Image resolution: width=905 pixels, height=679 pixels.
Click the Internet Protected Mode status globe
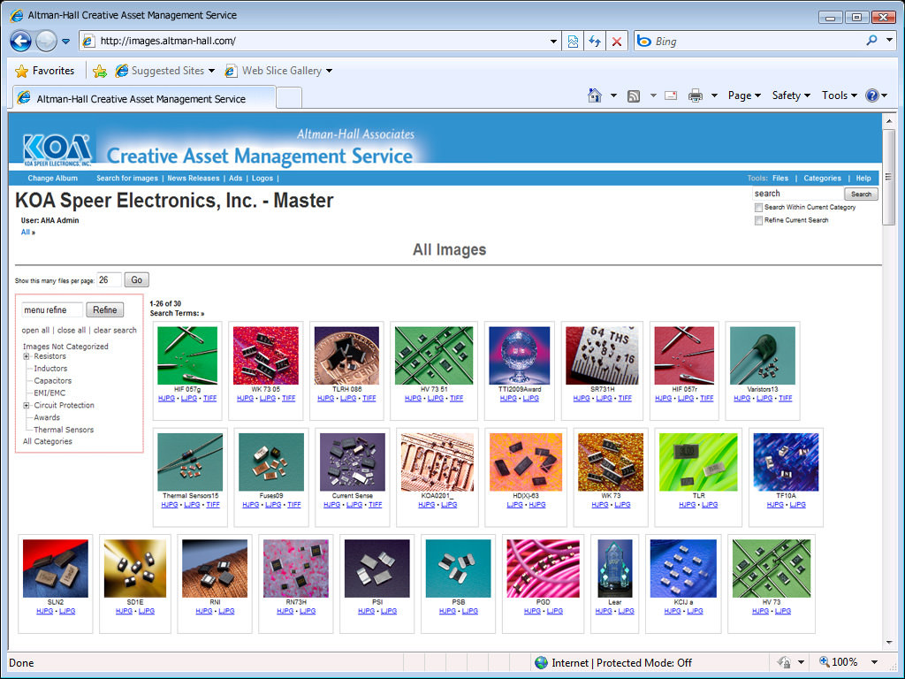point(541,663)
